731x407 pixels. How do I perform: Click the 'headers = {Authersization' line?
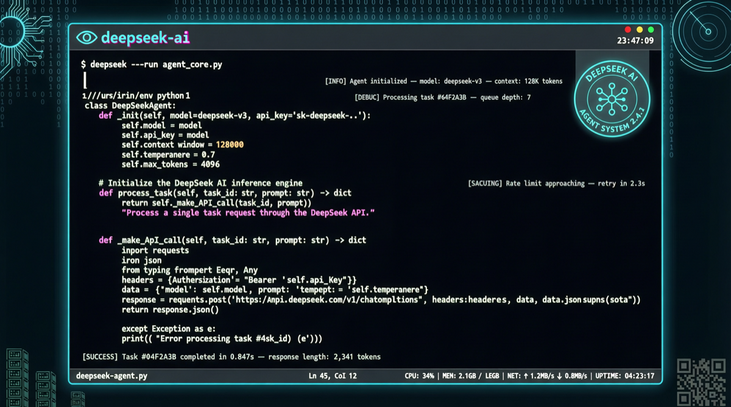tap(239, 280)
